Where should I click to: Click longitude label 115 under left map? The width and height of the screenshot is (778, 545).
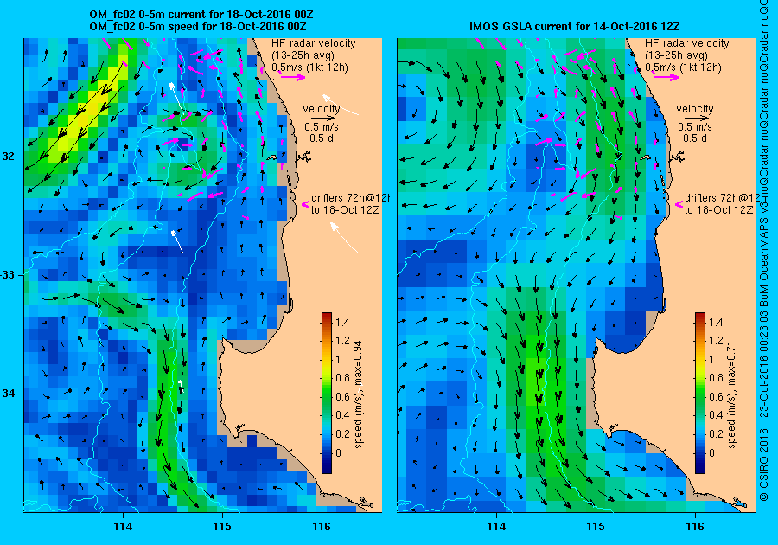pyautogui.click(x=222, y=527)
